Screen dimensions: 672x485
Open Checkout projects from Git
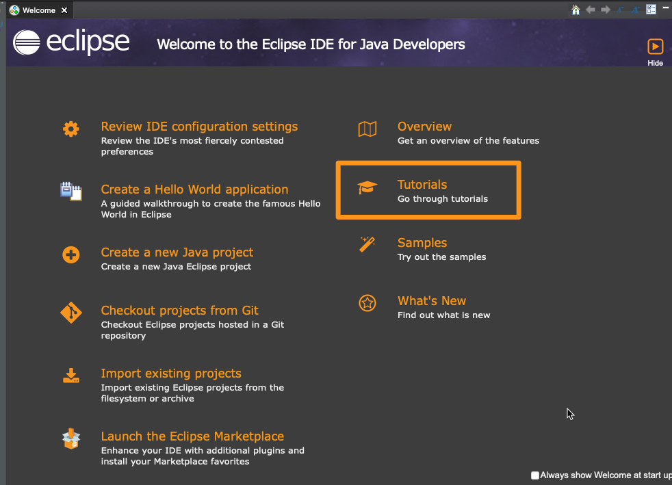click(x=179, y=310)
